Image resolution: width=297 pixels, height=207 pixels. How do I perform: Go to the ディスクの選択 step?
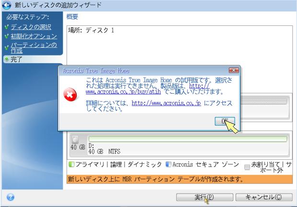click(31, 27)
